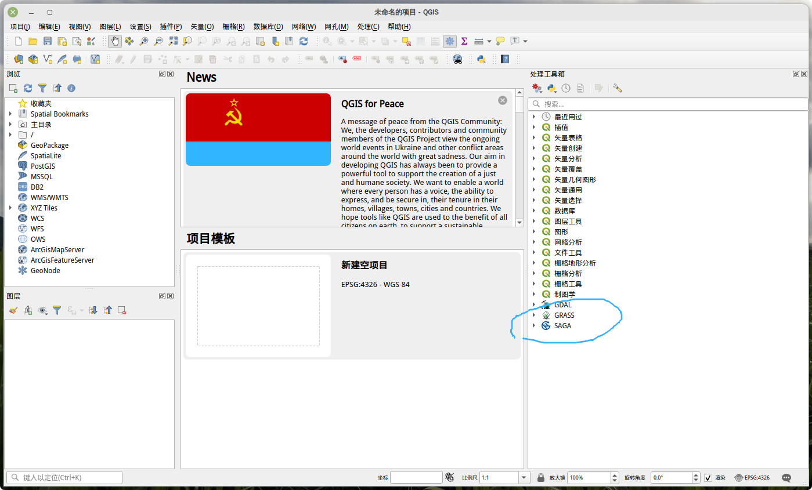Toggle the 渲染 checkbox in status bar
This screenshot has width=812, height=490.
(x=708, y=477)
